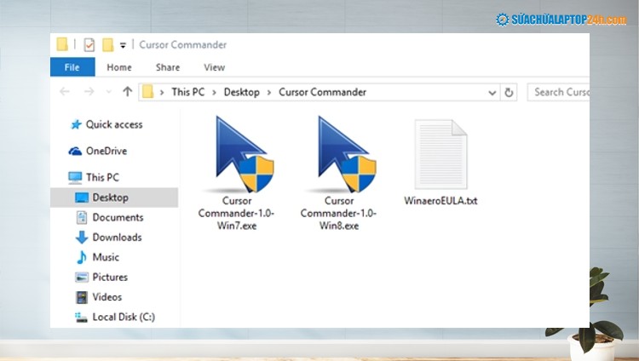The height and width of the screenshot is (361, 639).
Task: Click the Desktop icon in the sidebar
Action: (x=82, y=198)
